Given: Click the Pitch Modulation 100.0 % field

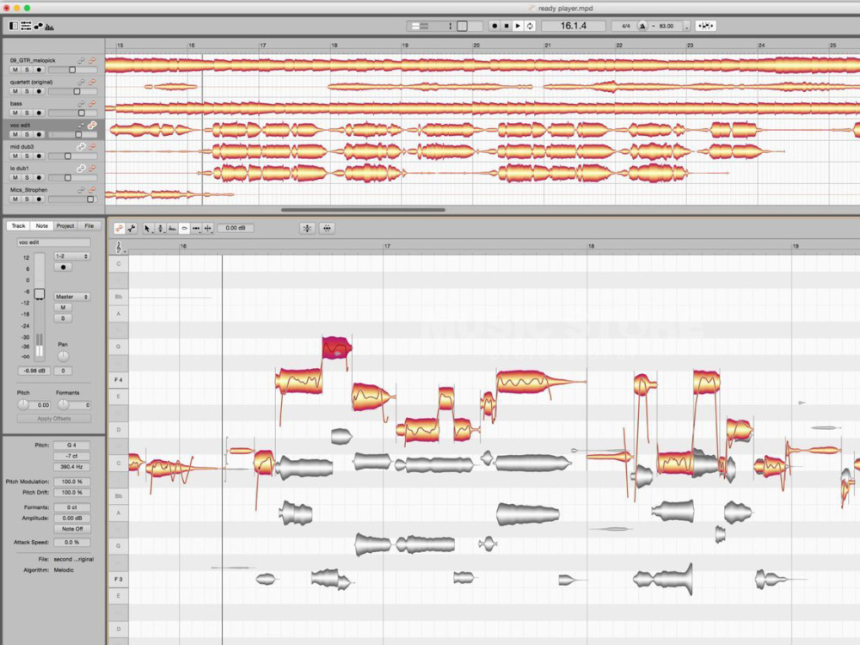Looking at the screenshot, I should [72, 482].
